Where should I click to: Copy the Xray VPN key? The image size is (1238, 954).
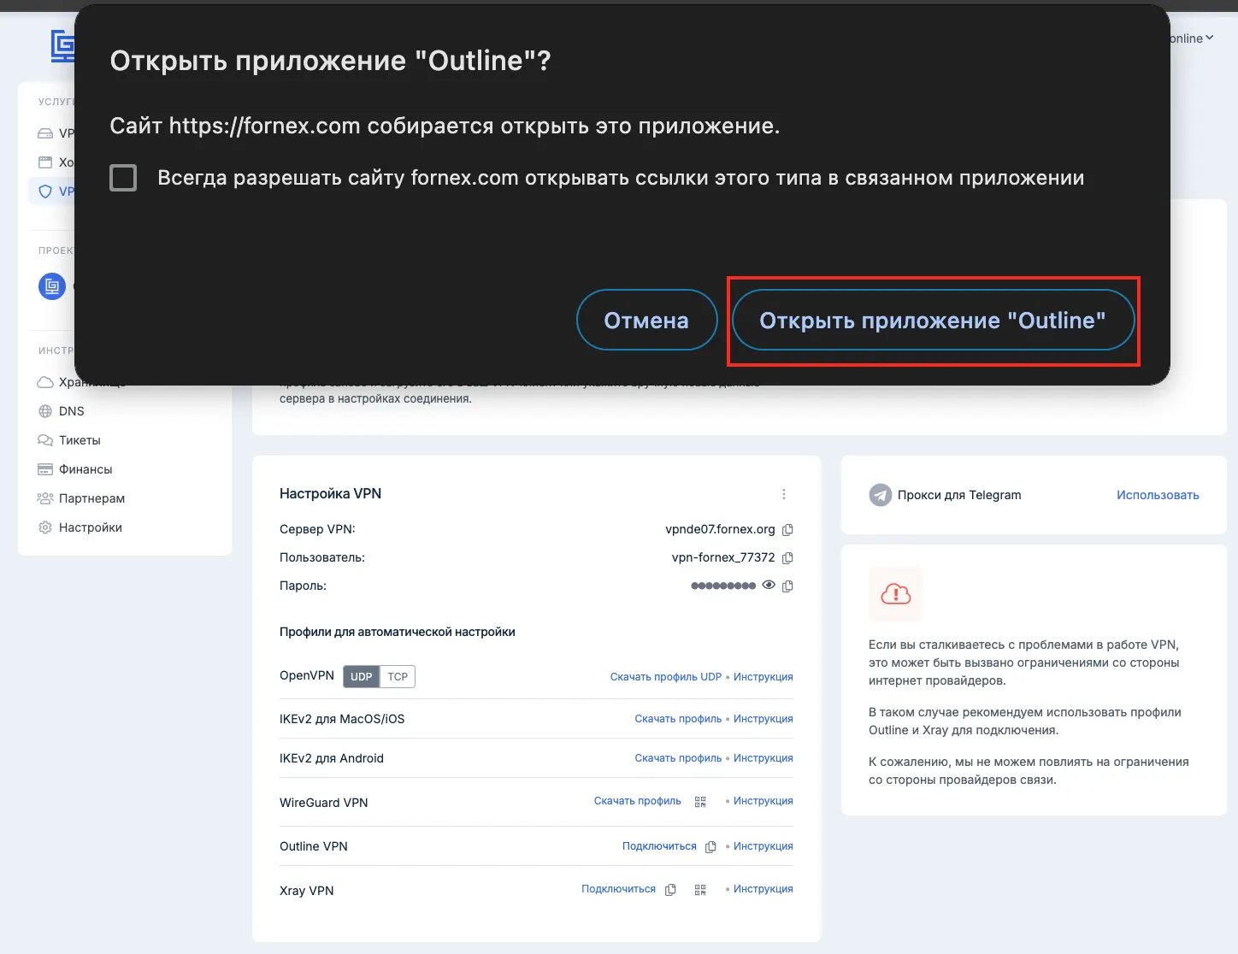coord(670,890)
